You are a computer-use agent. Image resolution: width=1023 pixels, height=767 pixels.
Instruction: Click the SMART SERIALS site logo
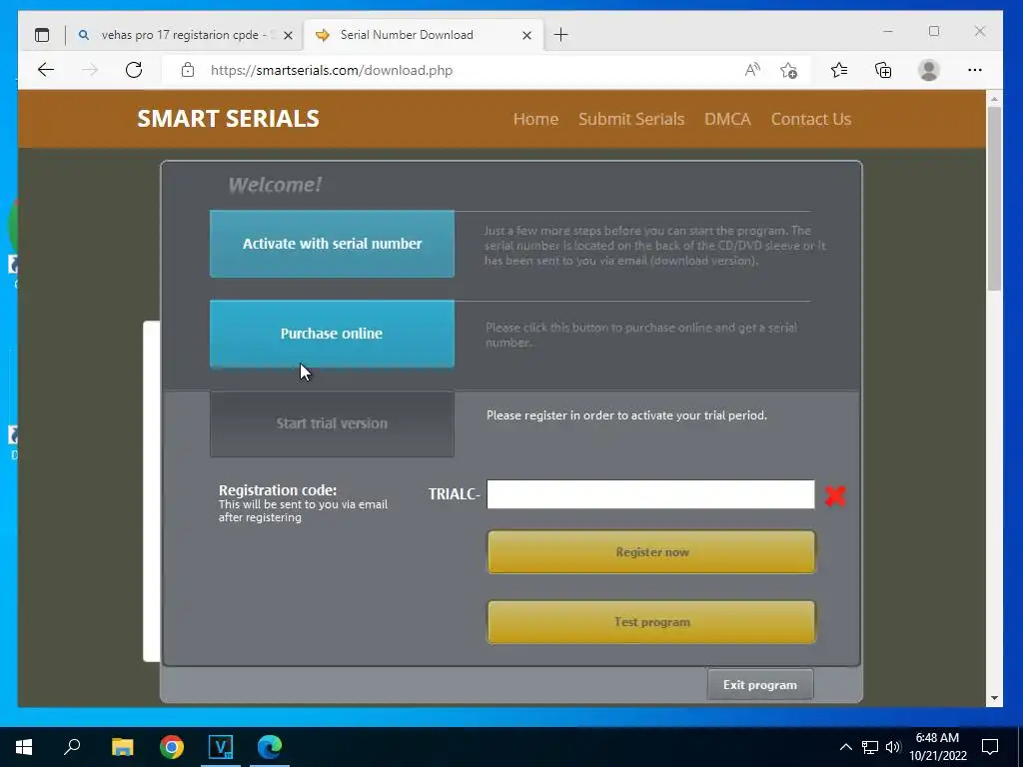pos(229,119)
